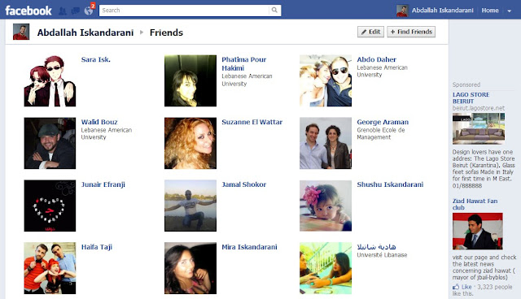Image resolution: width=521 pixels, height=299 pixels.
Task: Open the Abdallah Iskandarani breadcrumb link
Action: click(x=85, y=32)
